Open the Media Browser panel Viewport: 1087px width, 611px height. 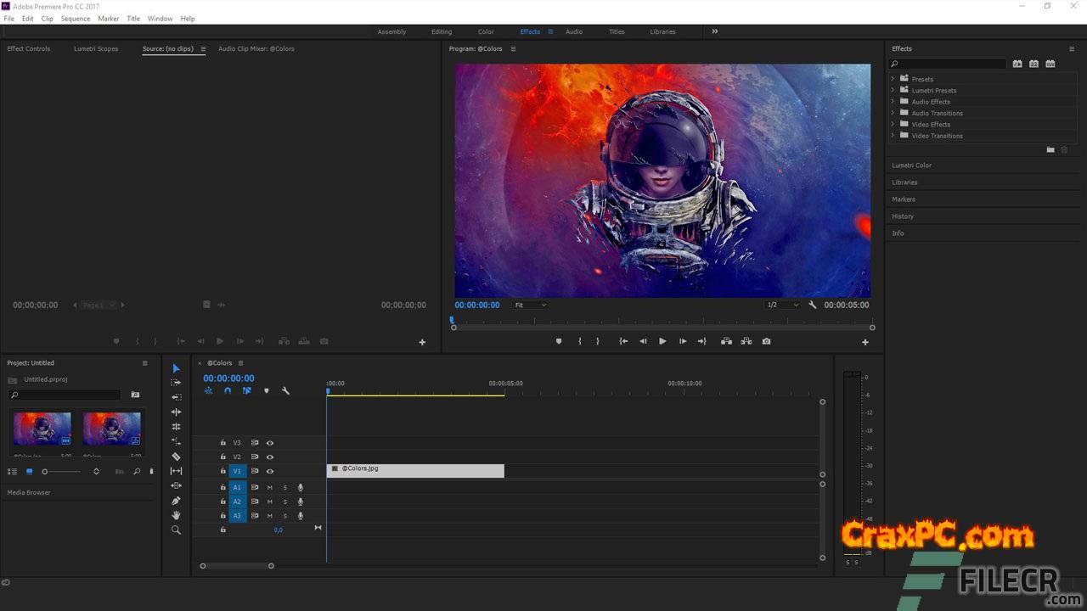[29, 492]
